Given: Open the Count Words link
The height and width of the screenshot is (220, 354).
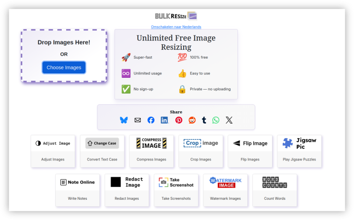Looking at the screenshot, I should pyautogui.click(x=275, y=199).
